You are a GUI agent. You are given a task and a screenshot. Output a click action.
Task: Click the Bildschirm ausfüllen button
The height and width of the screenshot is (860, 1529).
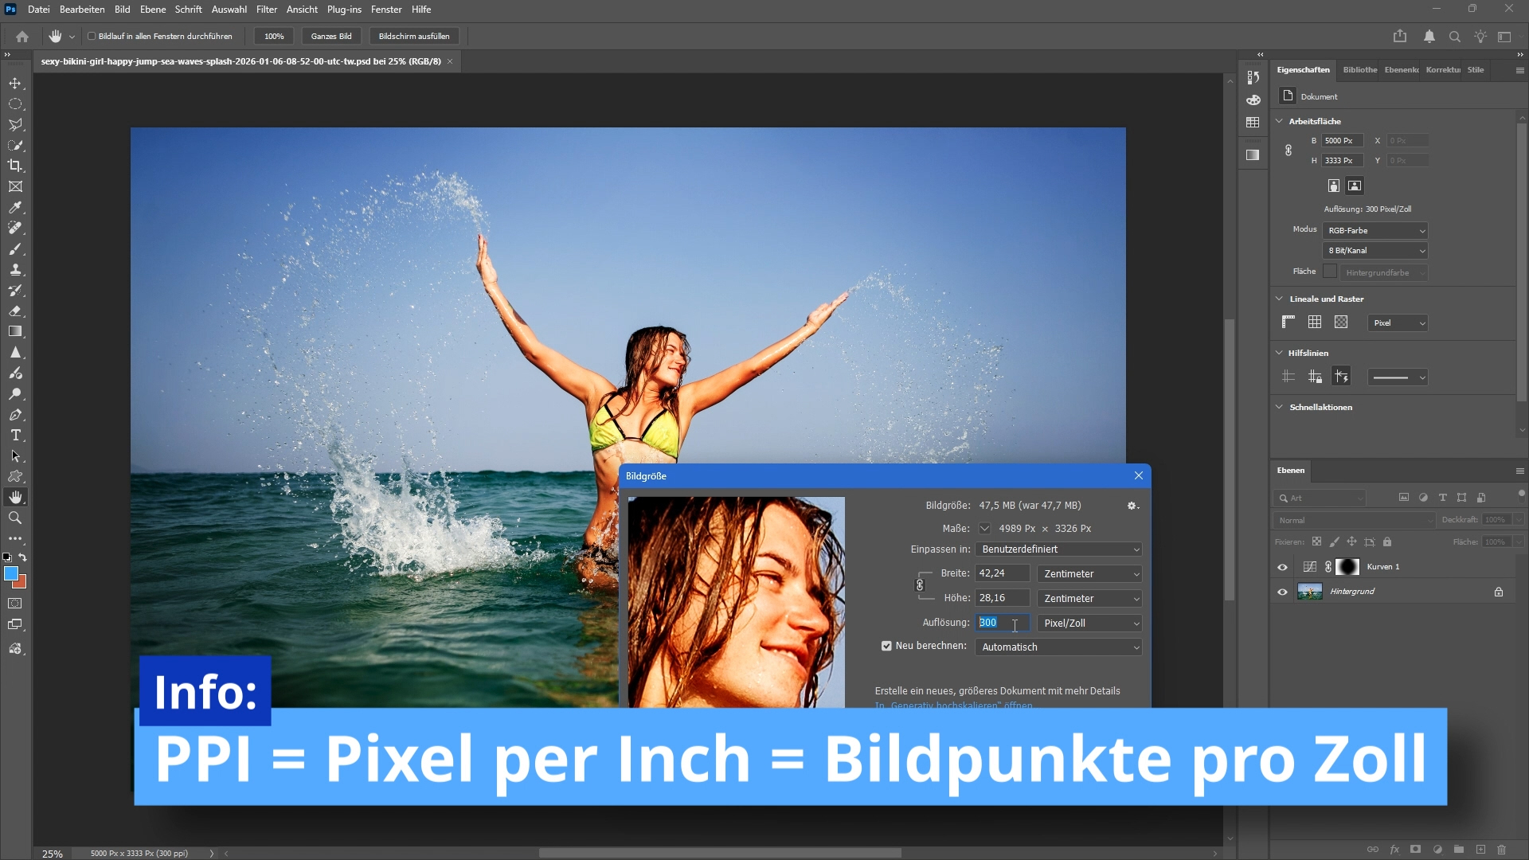414,36
